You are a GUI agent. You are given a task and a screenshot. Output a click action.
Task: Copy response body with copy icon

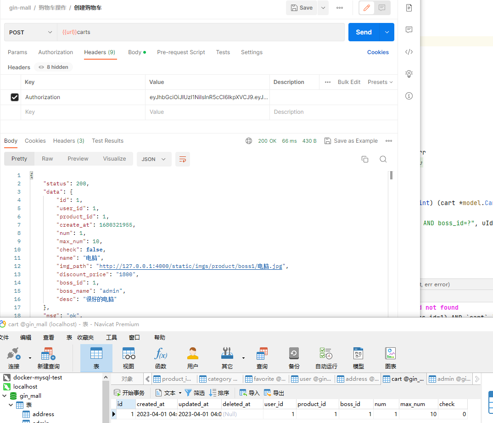point(365,159)
